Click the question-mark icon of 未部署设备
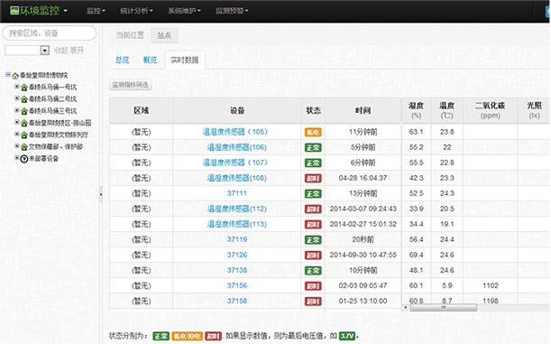This screenshot has height=344, width=551. tap(23, 159)
